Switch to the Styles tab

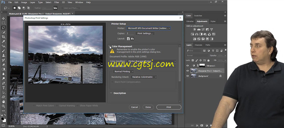pos(213,21)
